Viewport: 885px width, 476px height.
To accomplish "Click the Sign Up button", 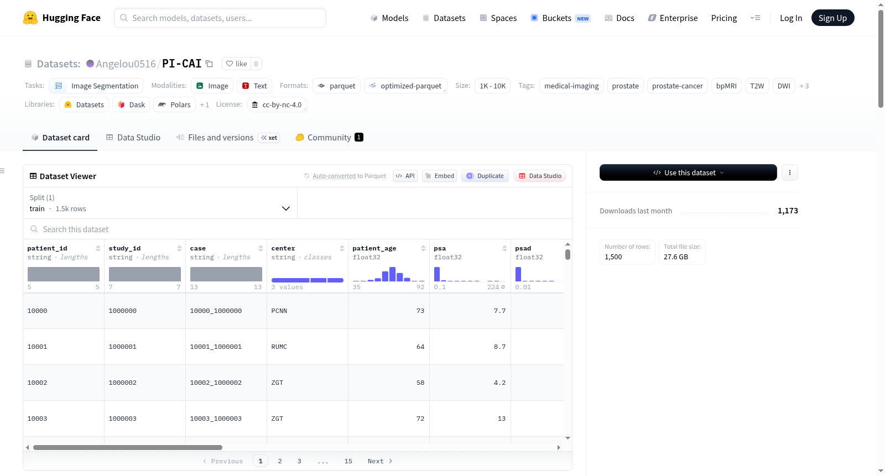I will pyautogui.click(x=833, y=18).
